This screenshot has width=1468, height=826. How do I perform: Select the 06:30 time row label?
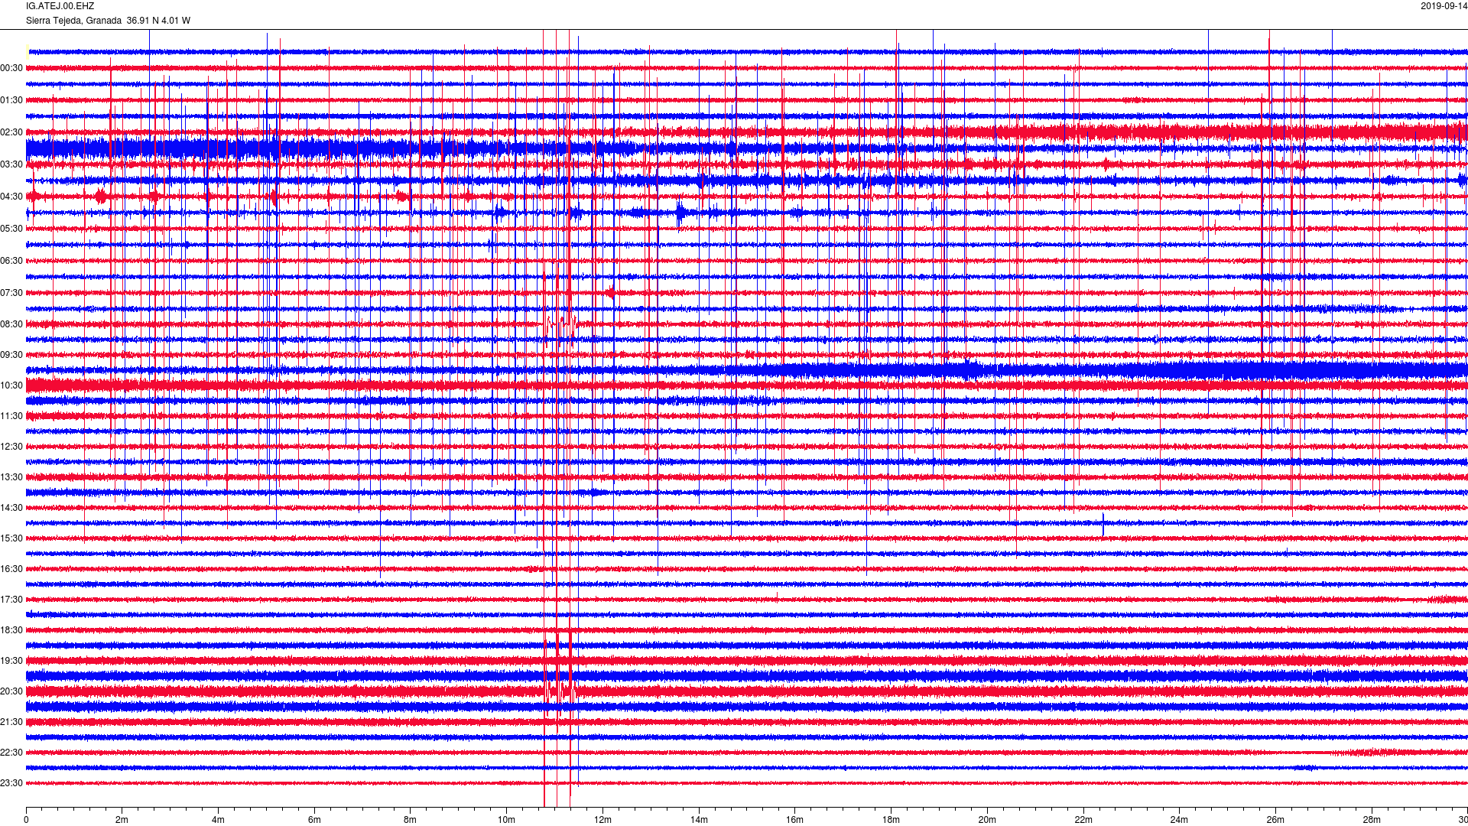pos(11,261)
